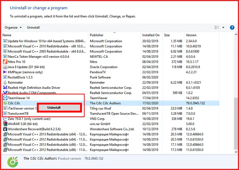Screen dimensions: 239x170
Task: Click version 79.0.3945.132 in the Cốc Cốc row
Action: [195, 103]
